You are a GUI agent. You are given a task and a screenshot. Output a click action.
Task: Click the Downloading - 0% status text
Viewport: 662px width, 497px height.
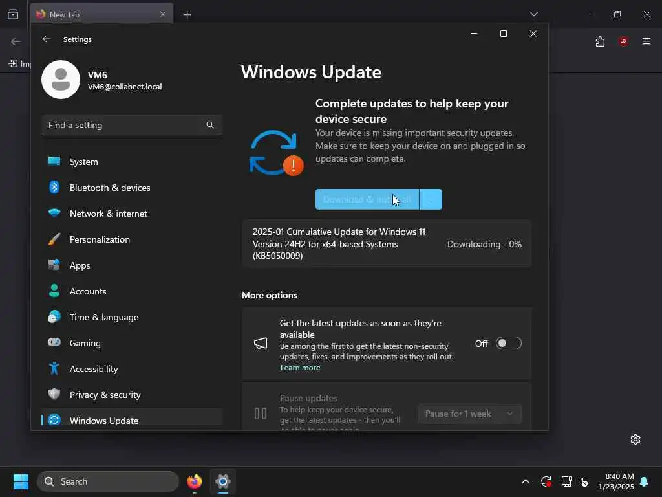click(484, 244)
